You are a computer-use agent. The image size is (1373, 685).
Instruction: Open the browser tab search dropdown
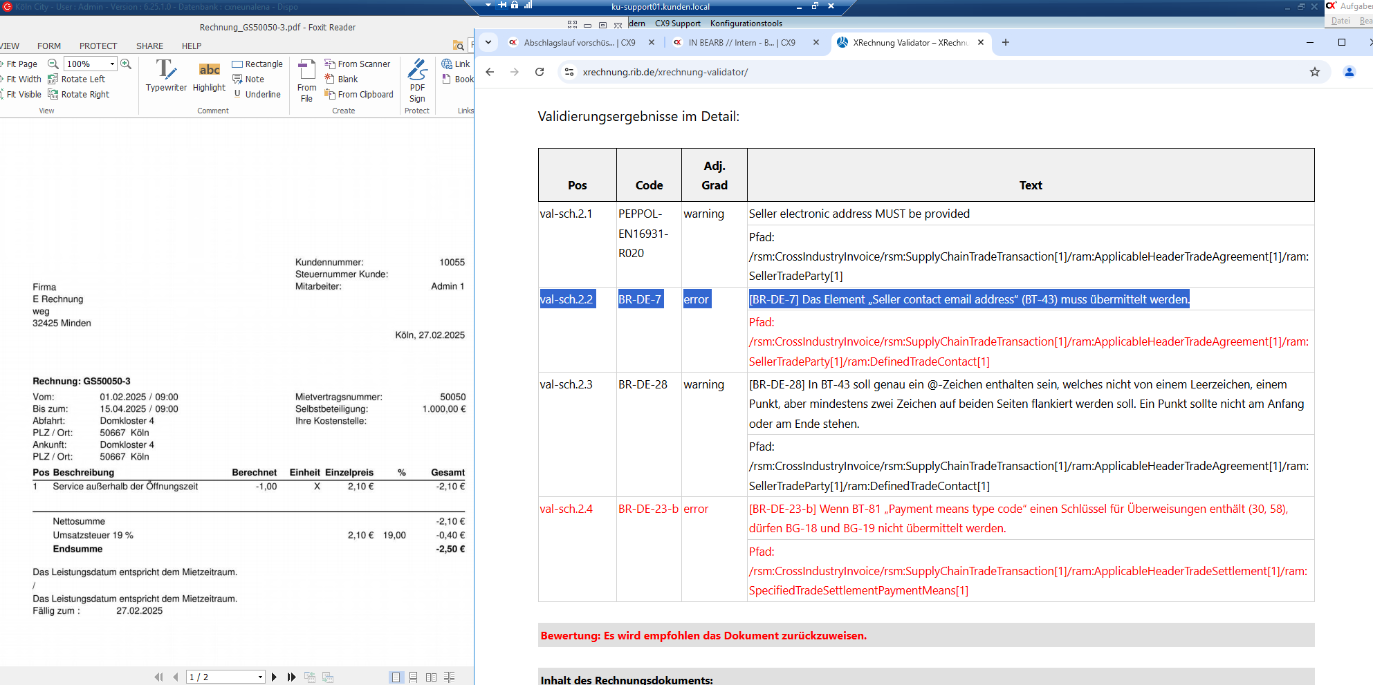point(488,42)
